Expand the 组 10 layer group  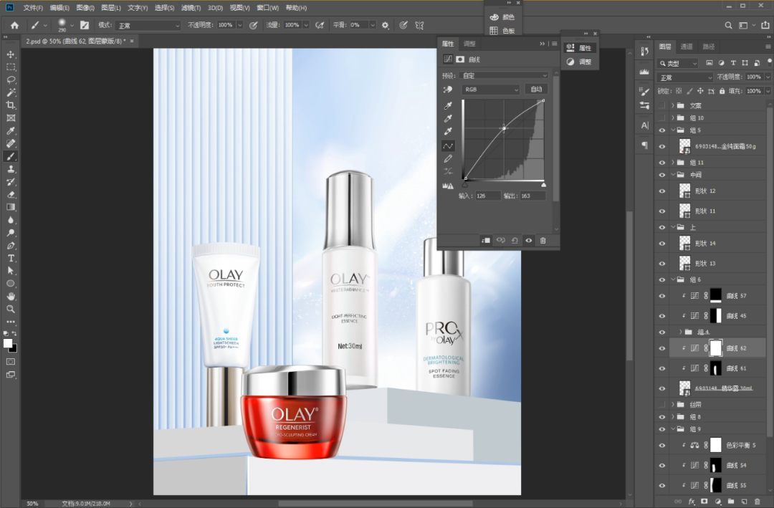click(x=672, y=118)
